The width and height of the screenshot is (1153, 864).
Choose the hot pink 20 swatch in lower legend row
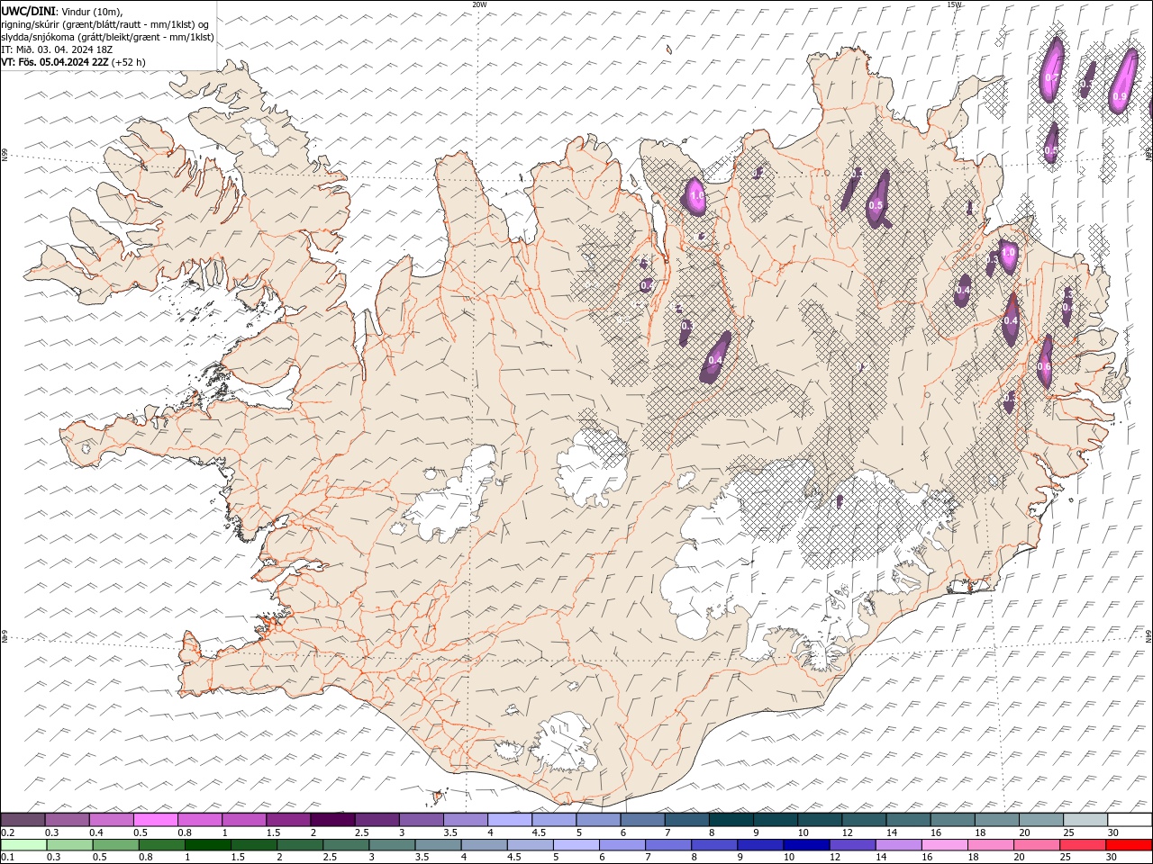[x=1037, y=845]
